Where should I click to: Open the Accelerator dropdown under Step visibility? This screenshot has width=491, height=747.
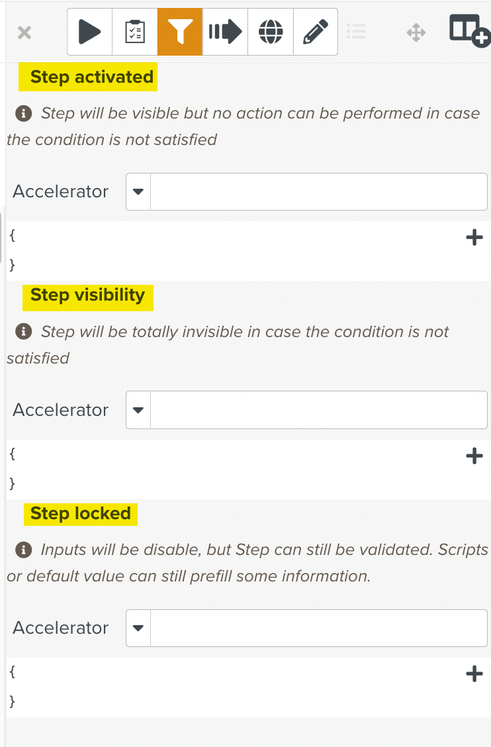point(138,410)
